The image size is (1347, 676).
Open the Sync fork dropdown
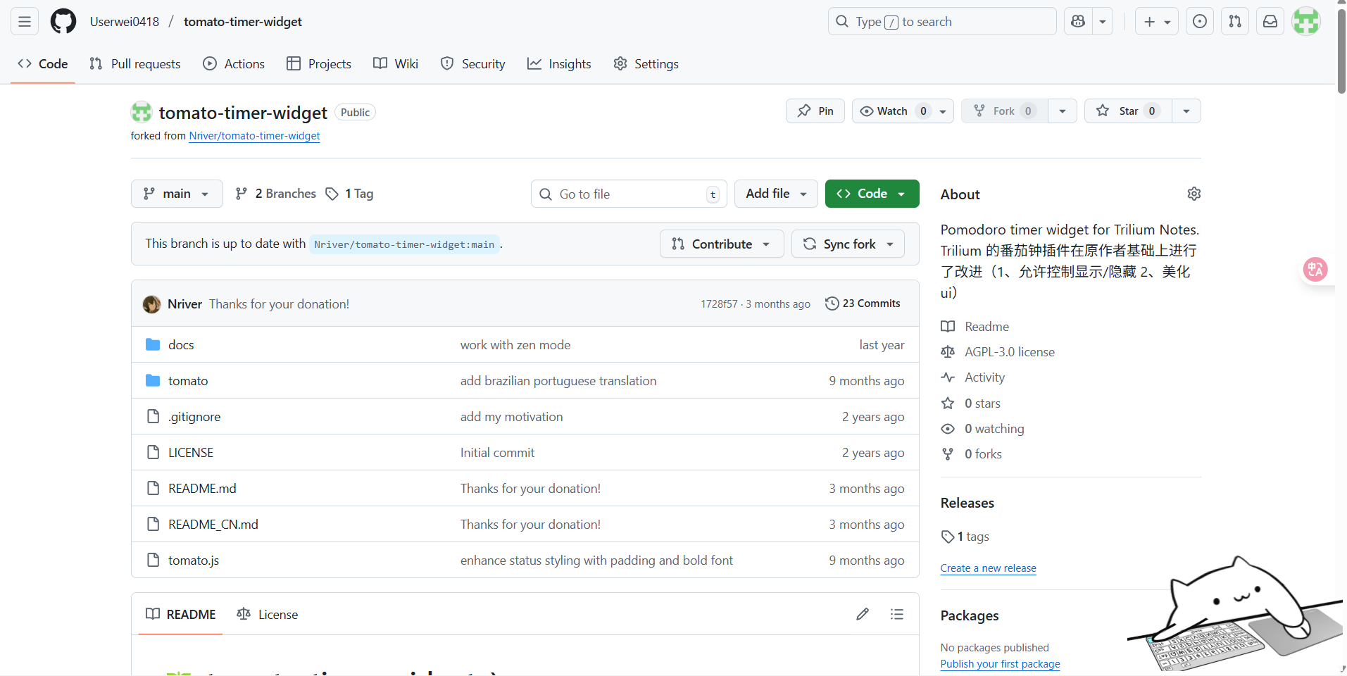848,244
